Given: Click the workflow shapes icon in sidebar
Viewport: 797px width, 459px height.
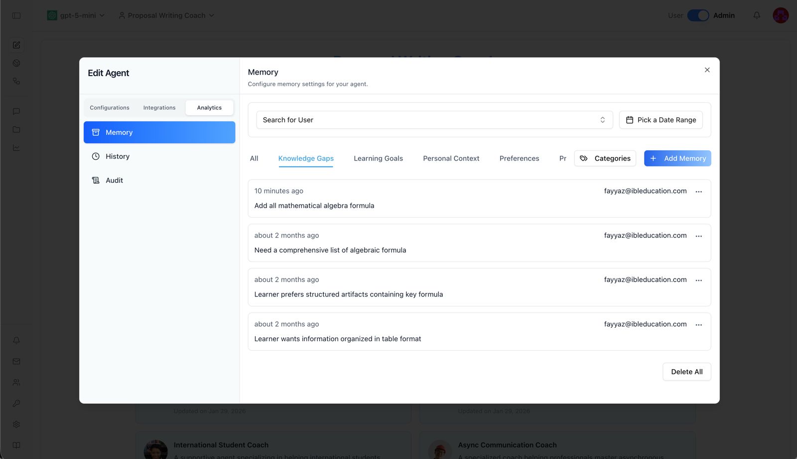Looking at the screenshot, I should coord(16,81).
